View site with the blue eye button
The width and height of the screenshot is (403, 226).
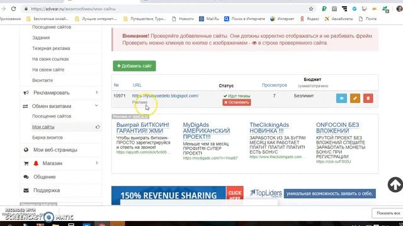tap(341, 98)
